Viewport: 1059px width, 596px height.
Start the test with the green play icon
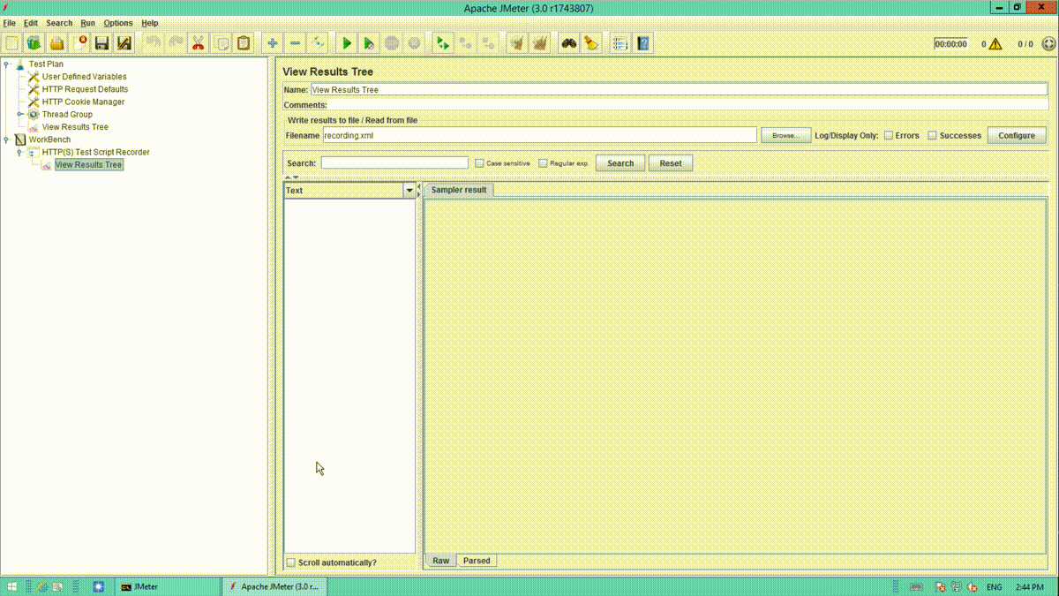click(346, 42)
